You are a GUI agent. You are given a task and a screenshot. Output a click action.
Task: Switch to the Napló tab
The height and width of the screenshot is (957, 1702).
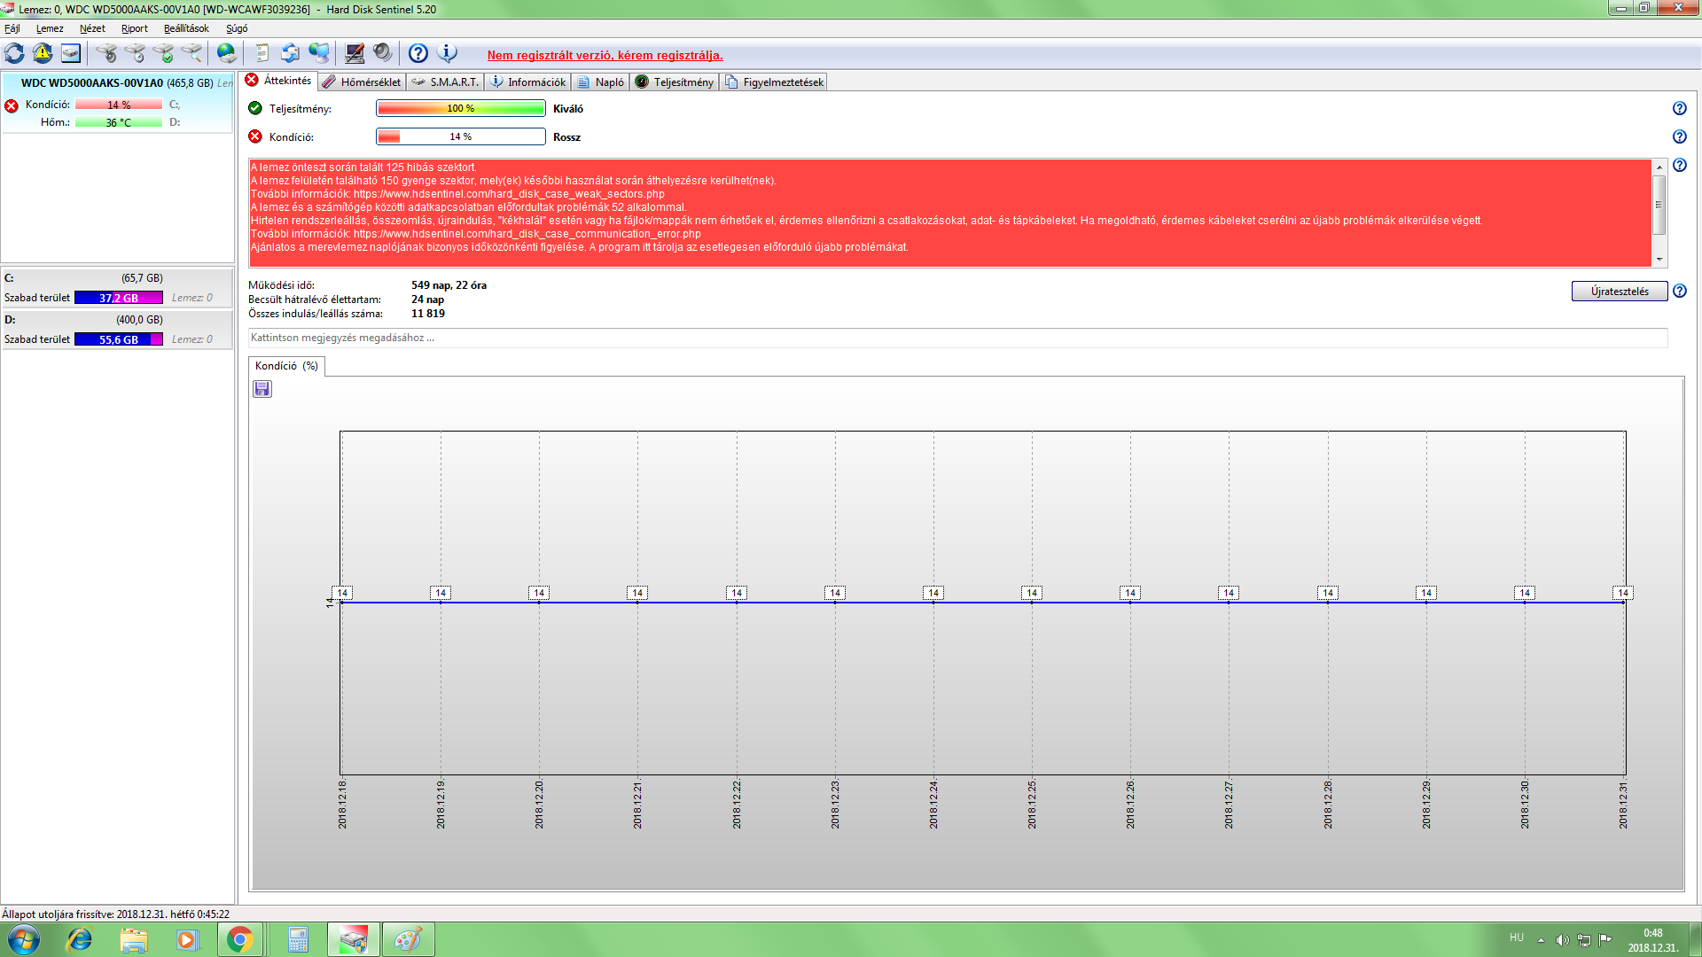pos(601,82)
